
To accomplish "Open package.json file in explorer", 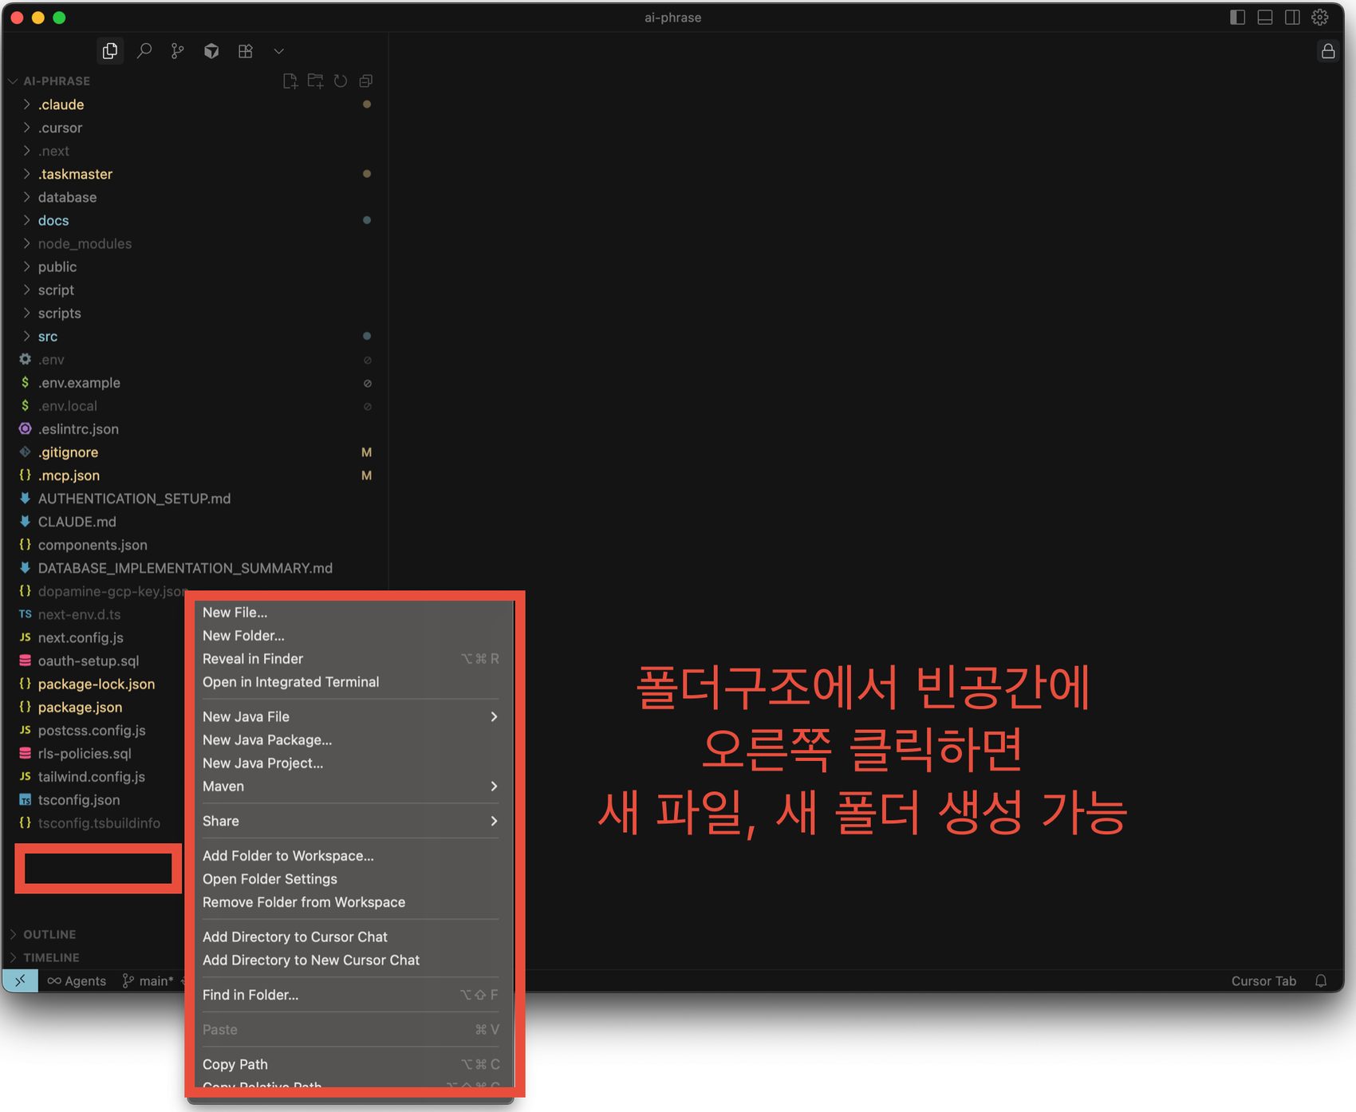I will coord(80,708).
